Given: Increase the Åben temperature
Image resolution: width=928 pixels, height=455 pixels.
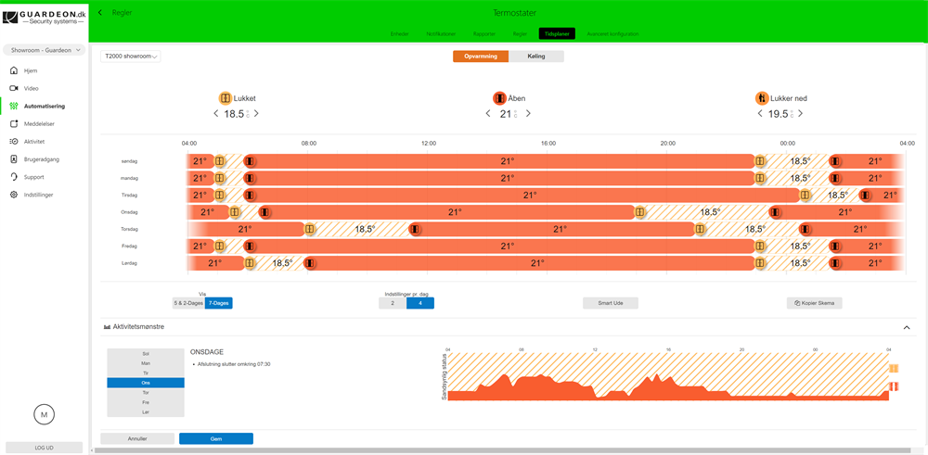Looking at the screenshot, I should pos(529,113).
